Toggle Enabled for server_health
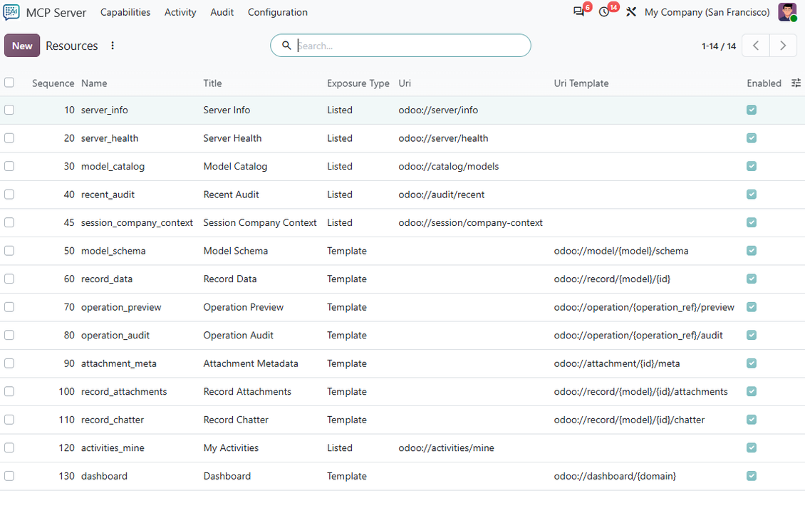The height and width of the screenshot is (523, 805). [752, 138]
